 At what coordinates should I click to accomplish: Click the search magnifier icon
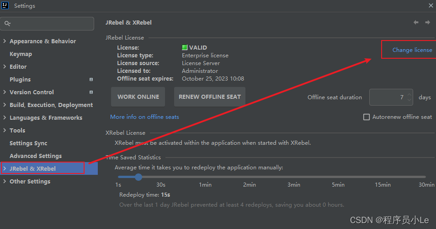7,24
